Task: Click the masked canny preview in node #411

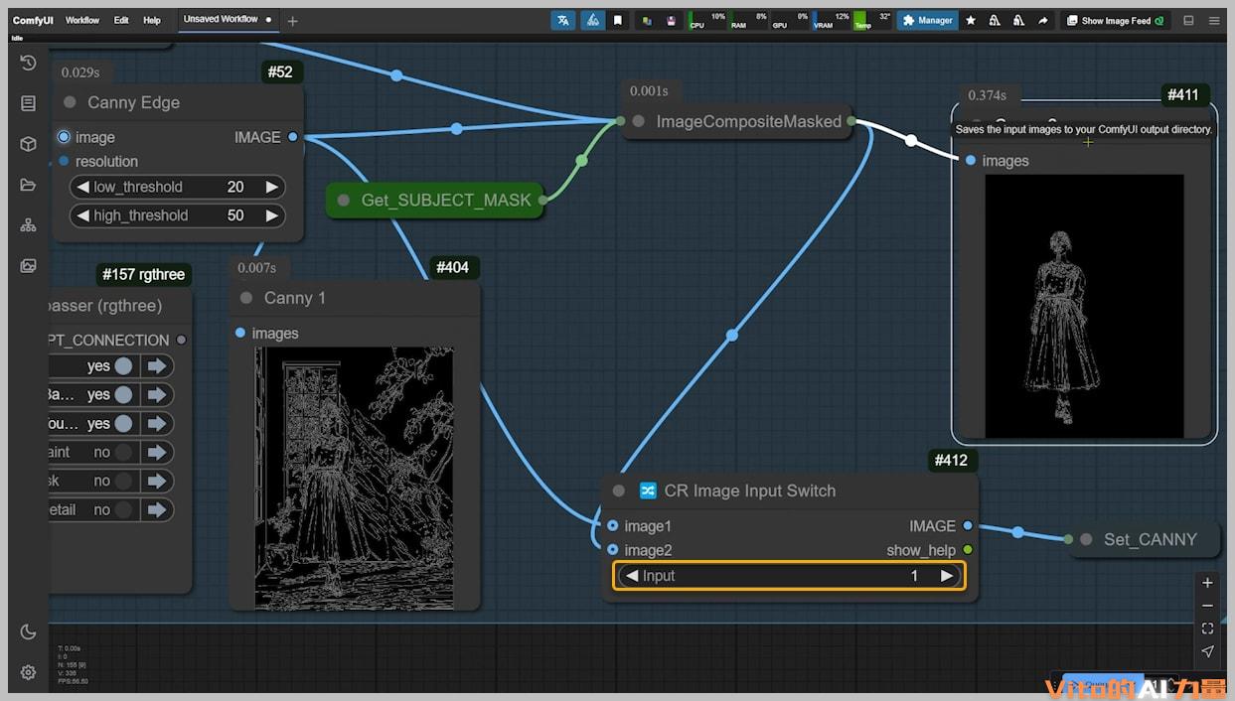Action: (1084, 306)
